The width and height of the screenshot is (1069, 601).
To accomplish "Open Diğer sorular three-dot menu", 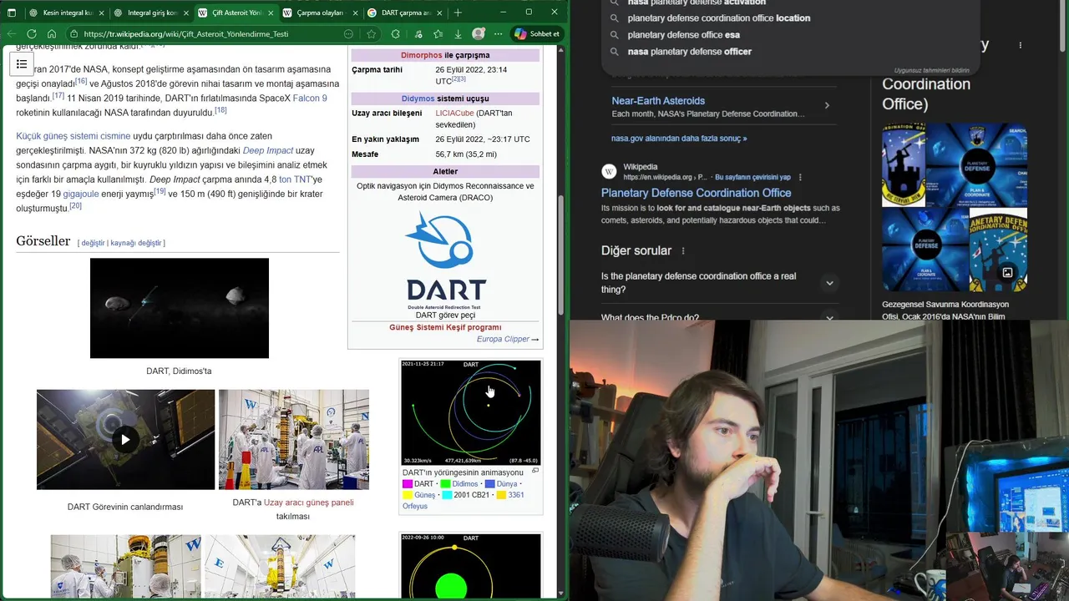I will 683,251.
